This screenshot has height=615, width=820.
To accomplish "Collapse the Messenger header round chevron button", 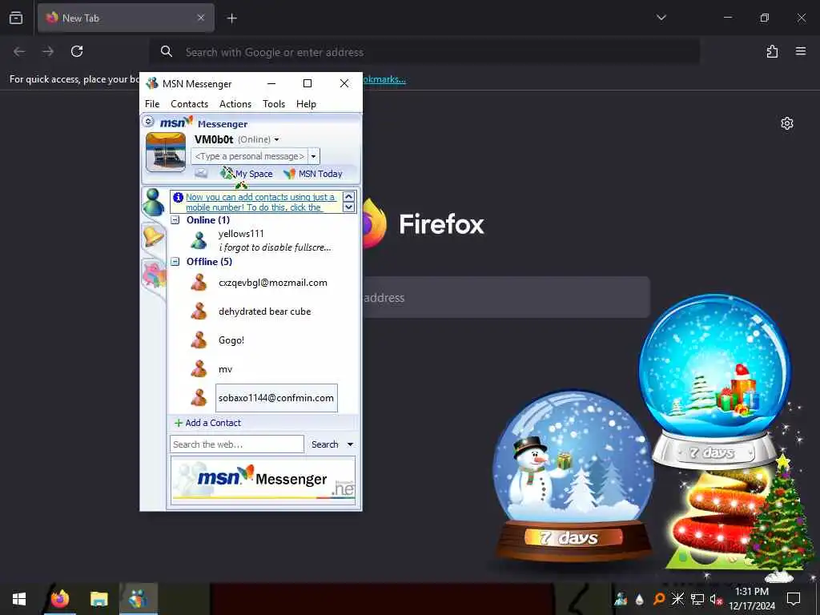I will [148, 122].
